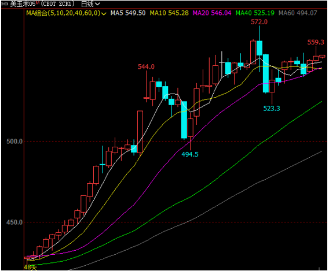Click the 500.0 price axis label
Screen dimensions: 329x271
point(14,141)
